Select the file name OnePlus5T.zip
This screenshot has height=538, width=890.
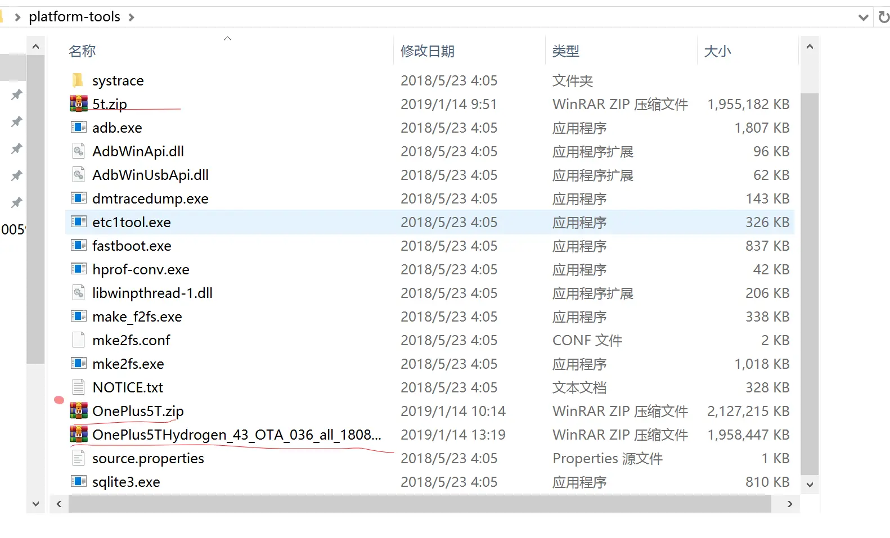138,411
